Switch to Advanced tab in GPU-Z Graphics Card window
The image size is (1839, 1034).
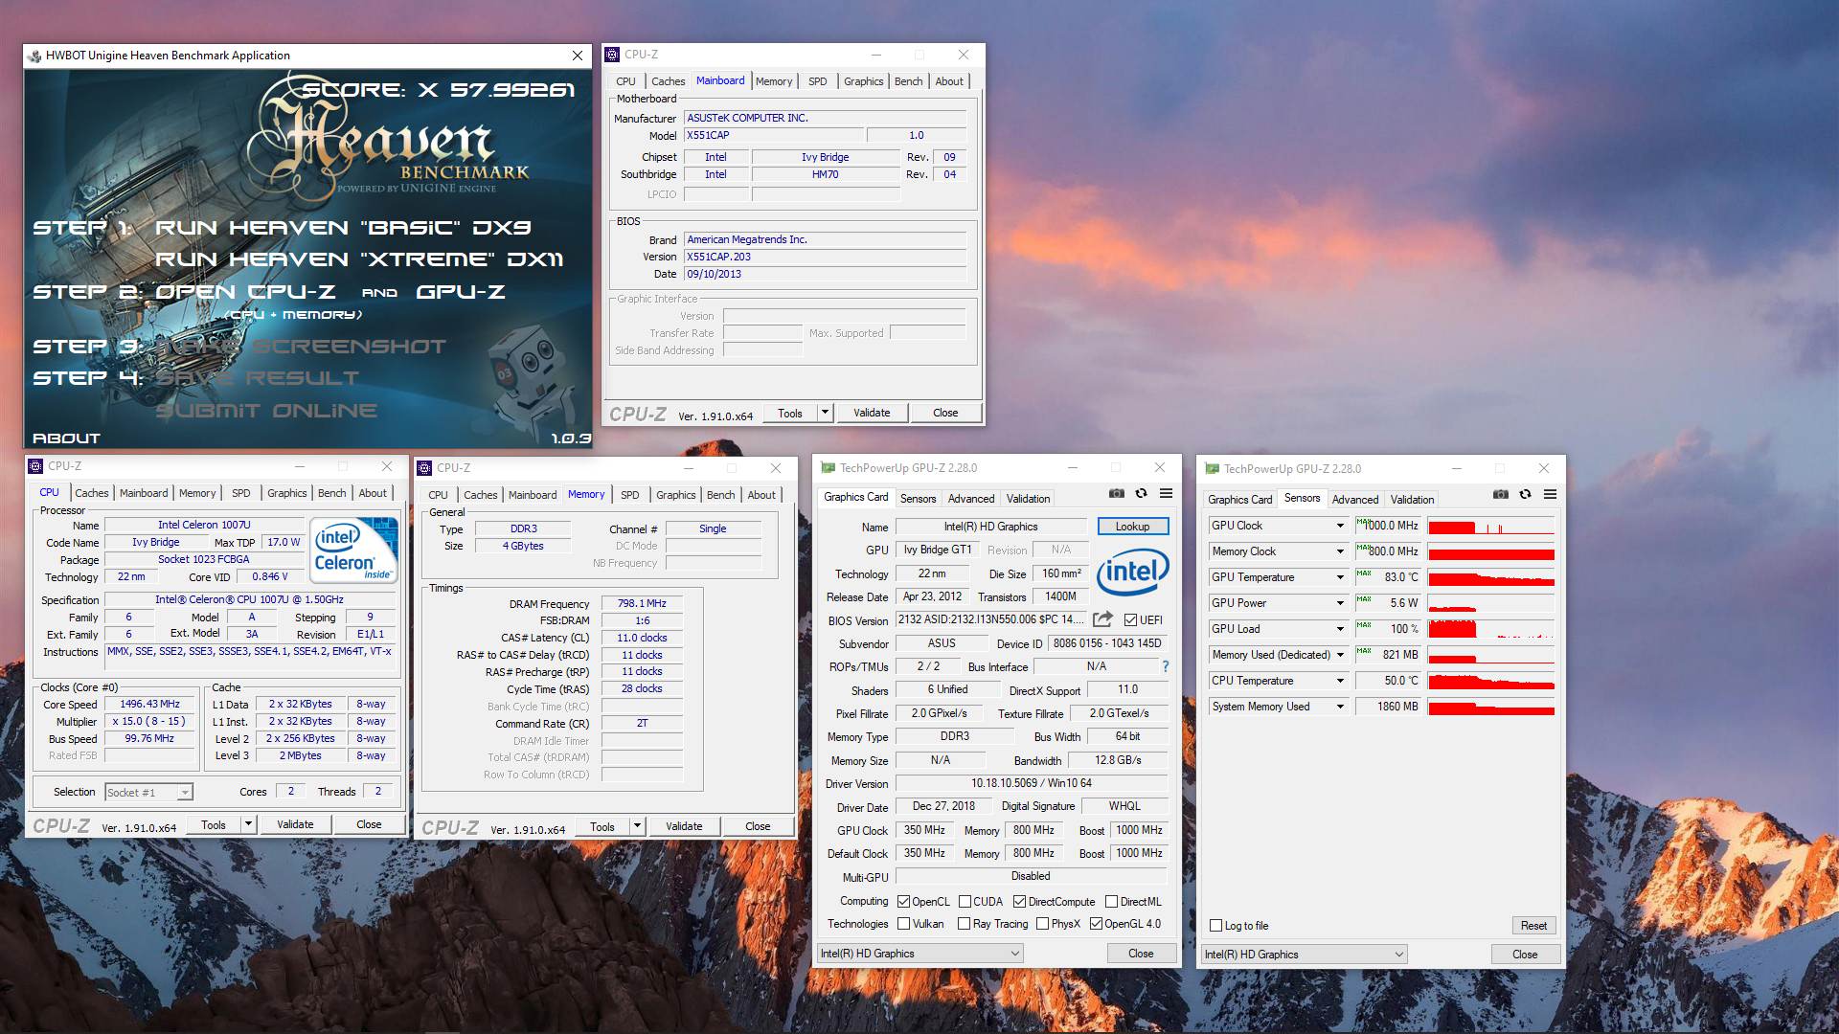coord(971,499)
